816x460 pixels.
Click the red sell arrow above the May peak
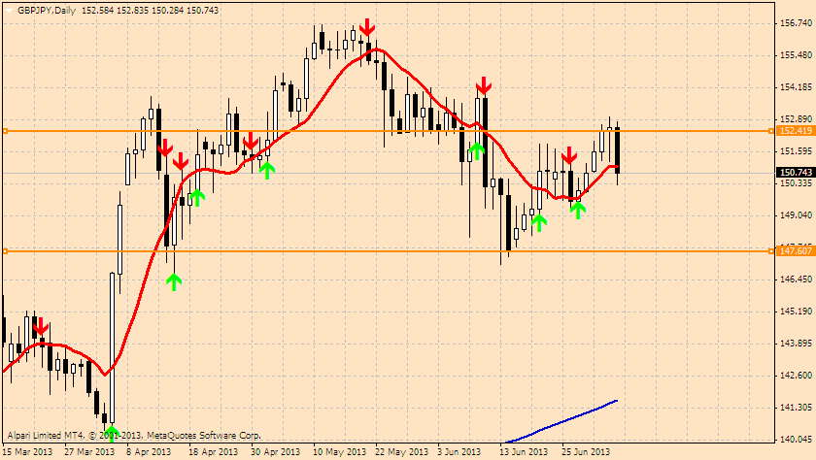[367, 27]
